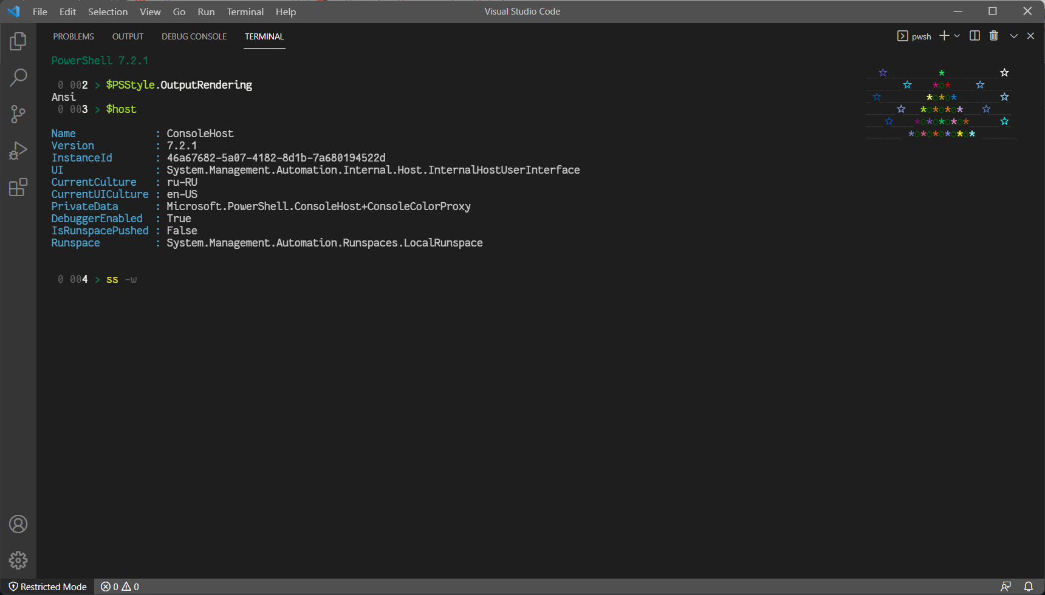Switch to DEBUG CONSOLE tab

[x=194, y=36]
